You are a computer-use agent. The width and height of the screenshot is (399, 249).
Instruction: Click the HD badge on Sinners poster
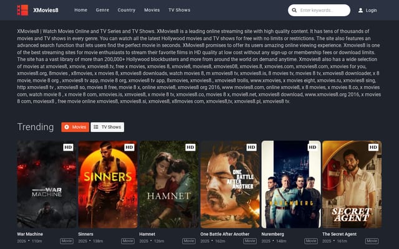(129, 147)
